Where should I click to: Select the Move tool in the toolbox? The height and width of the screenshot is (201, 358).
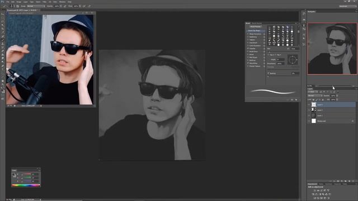pyautogui.click(x=3, y=15)
